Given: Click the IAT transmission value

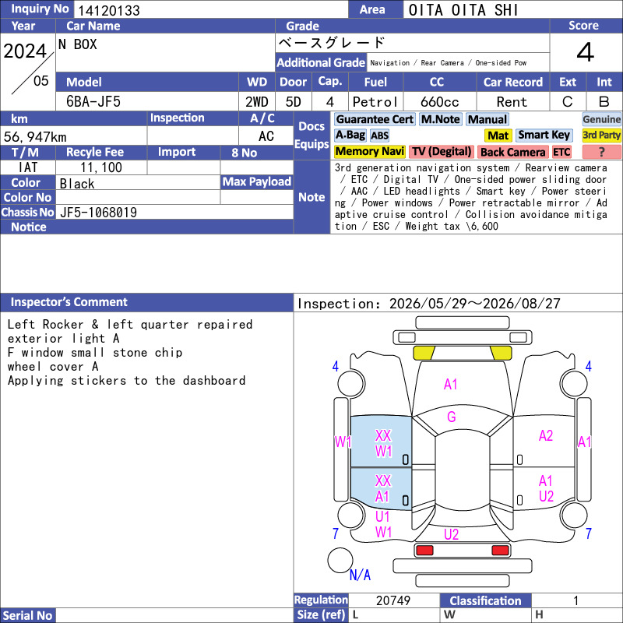Looking at the screenshot, I should click(28, 167).
